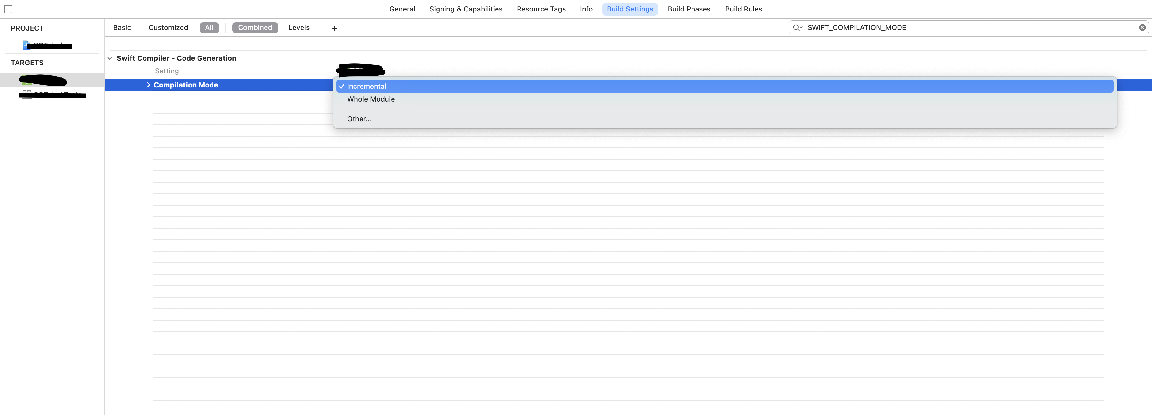Show Basic build settings filter
This screenshot has width=1152, height=415.
122,28
